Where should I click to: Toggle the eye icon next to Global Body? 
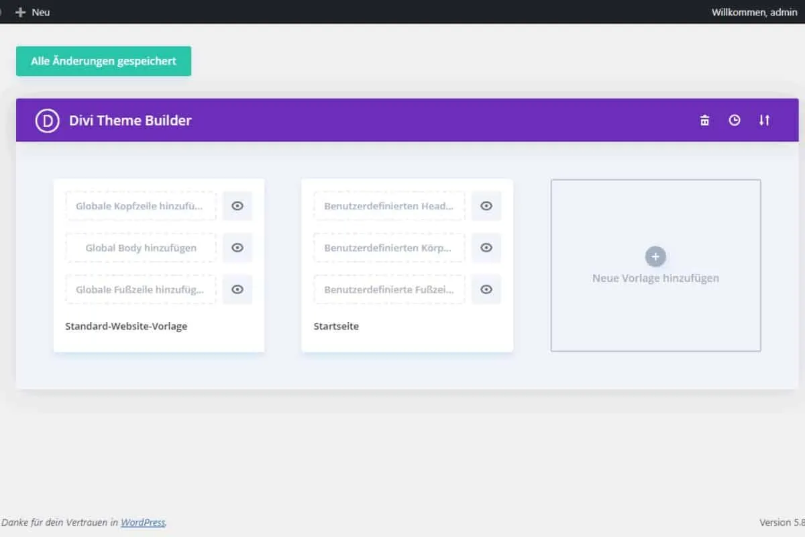click(237, 248)
